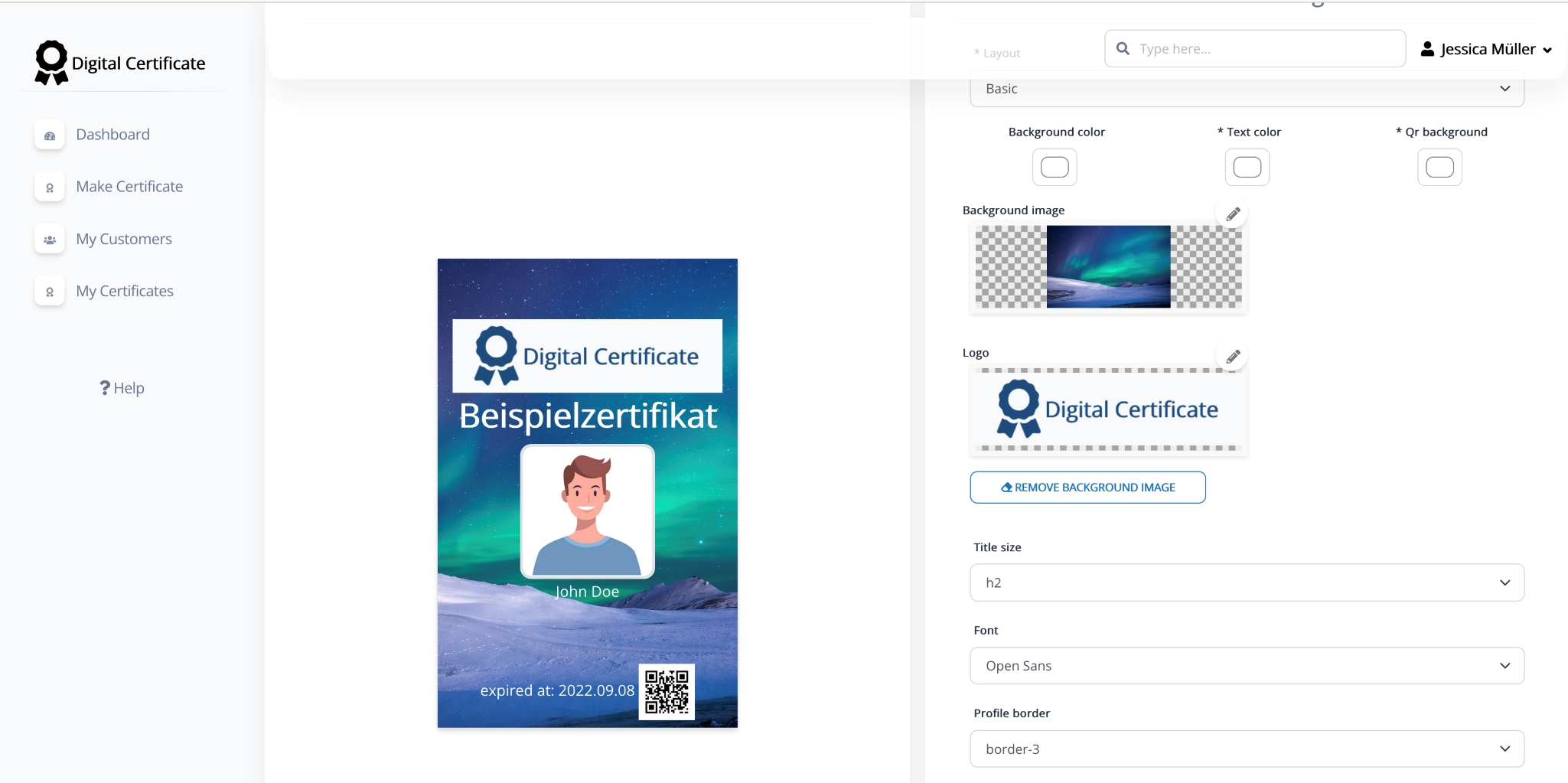
Task: Navigate to My Certificates
Action: tap(124, 291)
